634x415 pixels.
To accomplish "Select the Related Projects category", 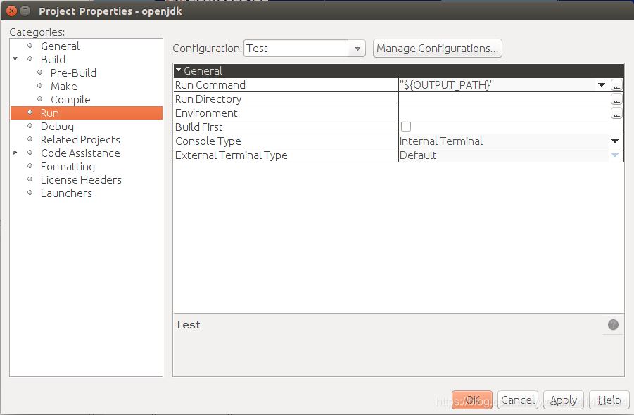I will coord(80,139).
